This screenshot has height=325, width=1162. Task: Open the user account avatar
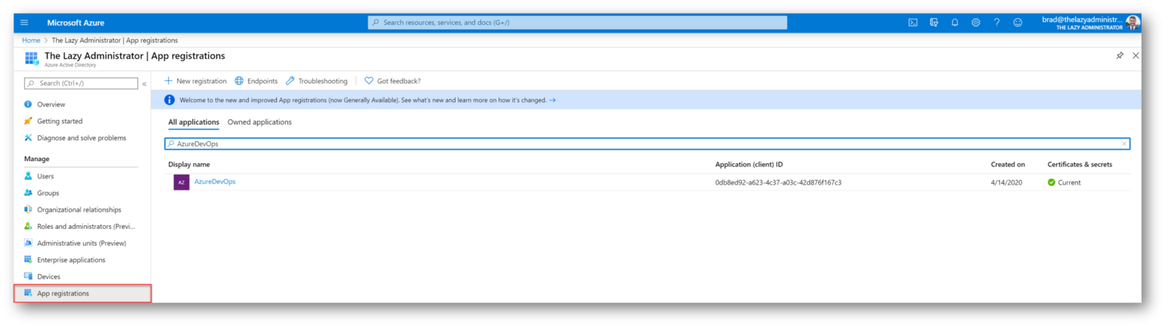pos(1132,23)
